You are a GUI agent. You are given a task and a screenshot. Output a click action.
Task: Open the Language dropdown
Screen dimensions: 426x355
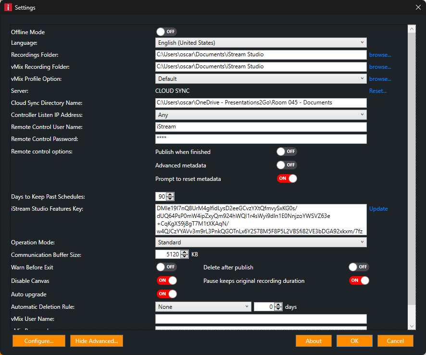click(x=261, y=43)
